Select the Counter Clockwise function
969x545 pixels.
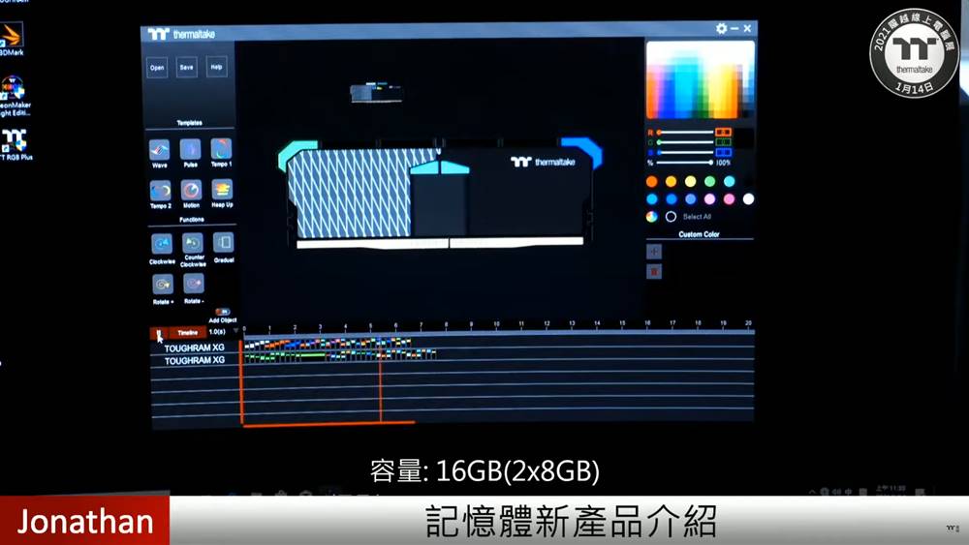(193, 243)
